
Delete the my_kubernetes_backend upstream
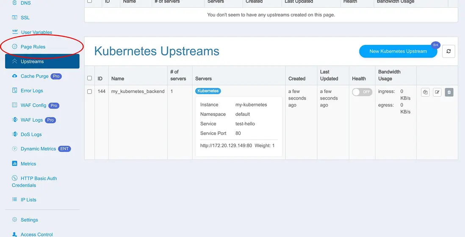pos(449,92)
